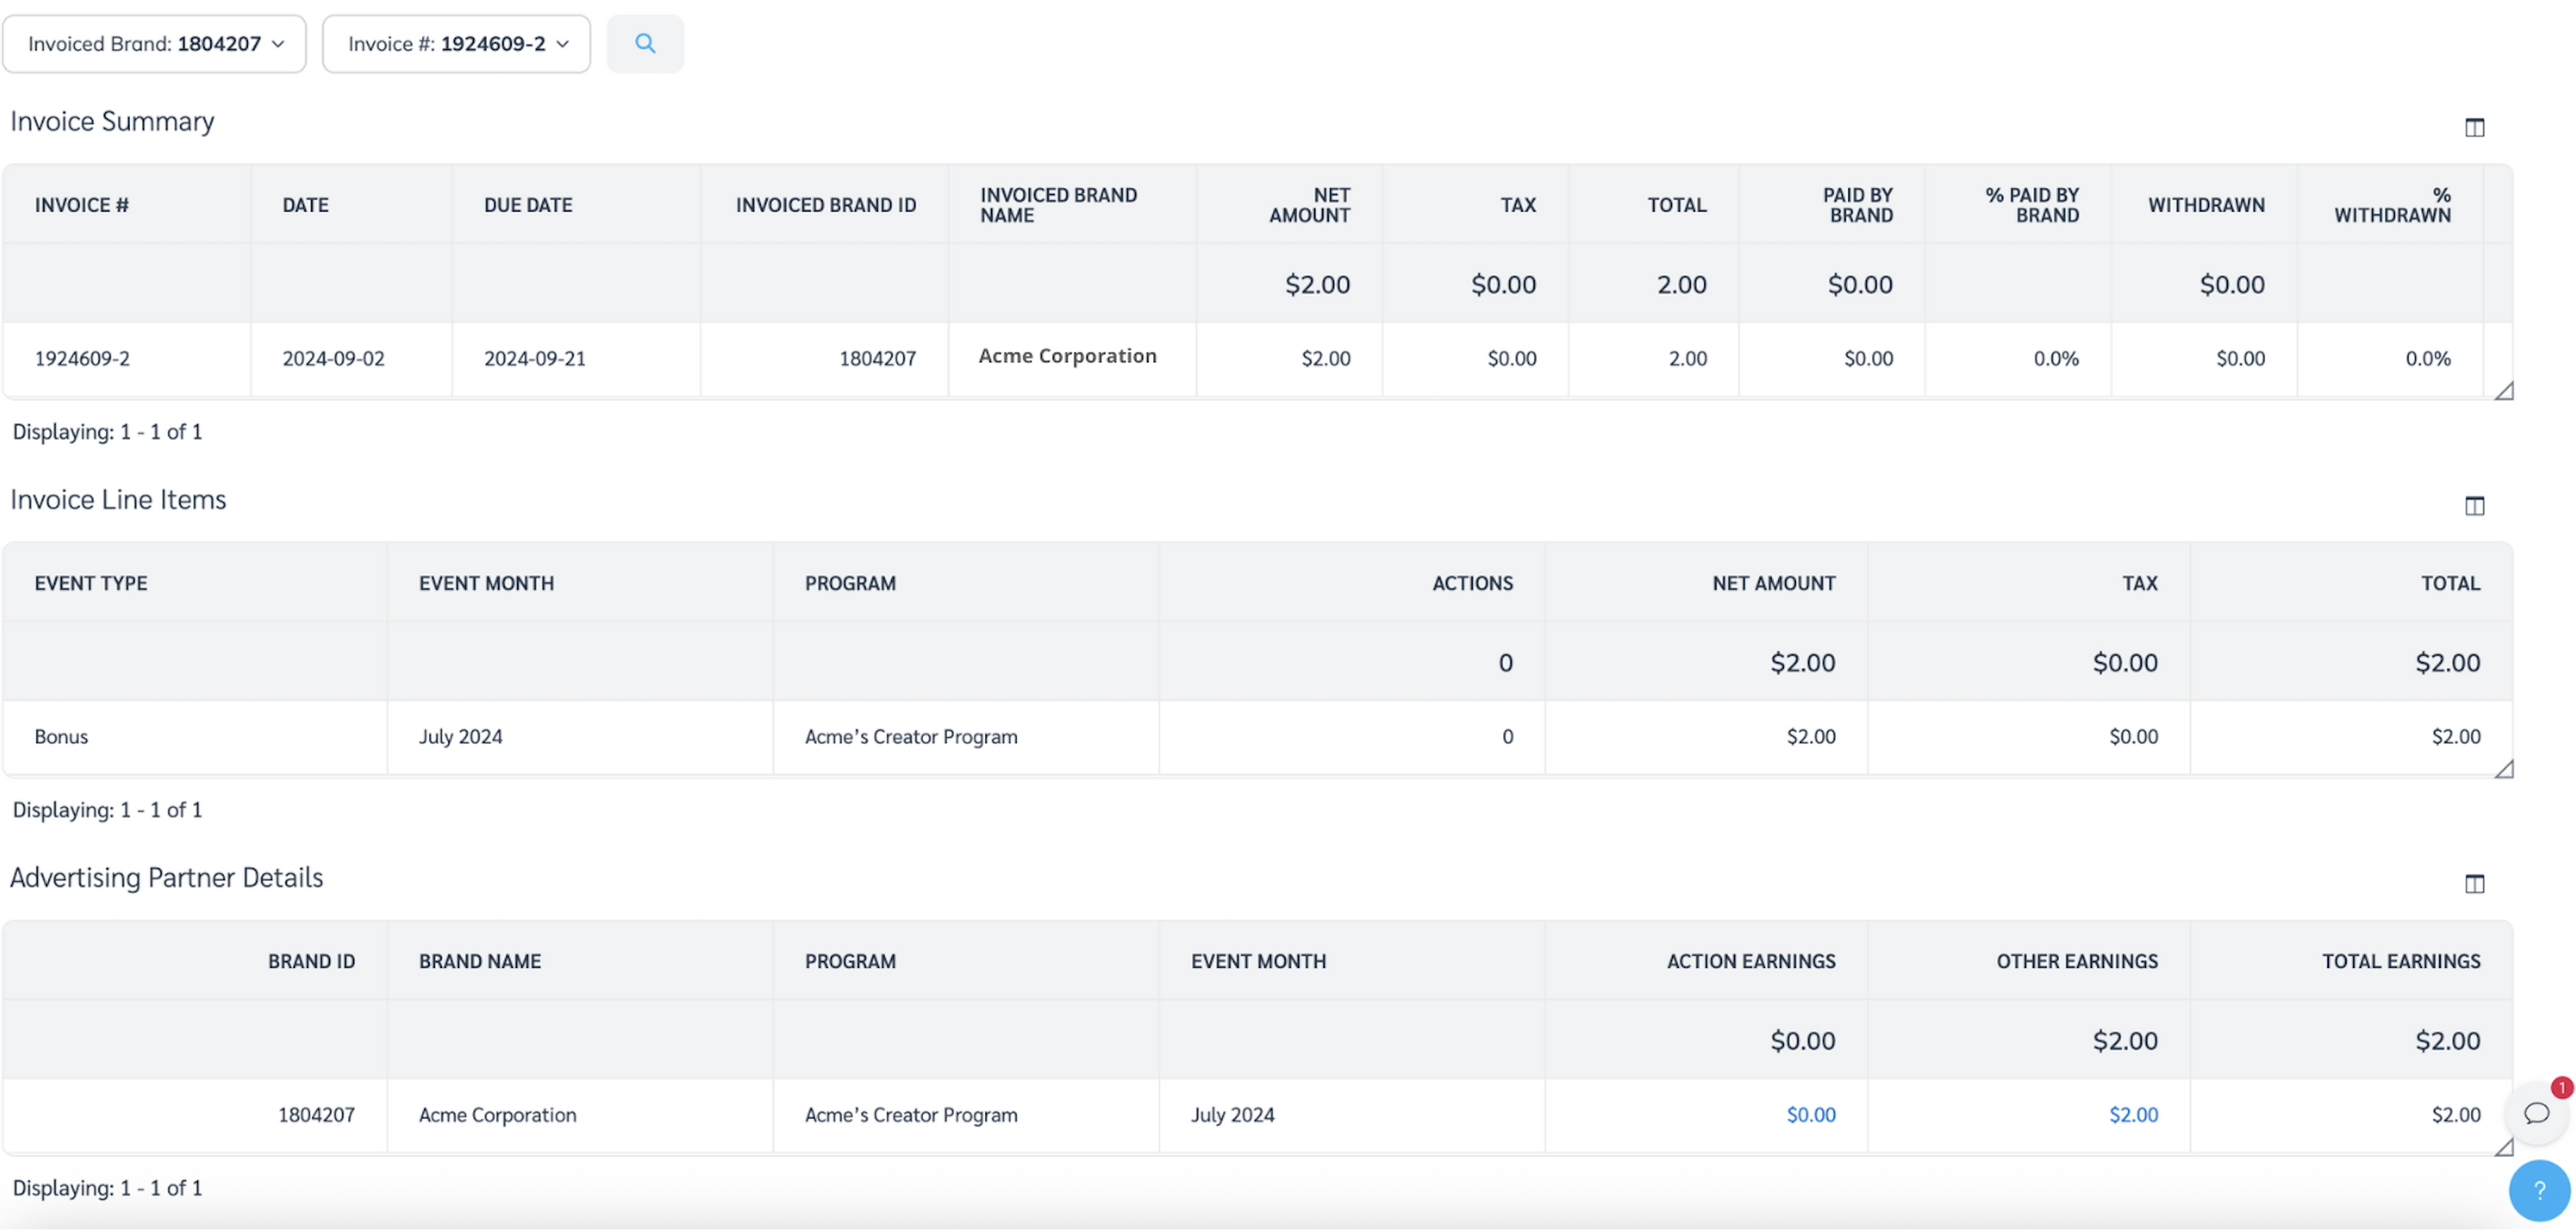Click the $2.00 other earnings link
Screen dimensions: 2576x1231
(2133, 1114)
